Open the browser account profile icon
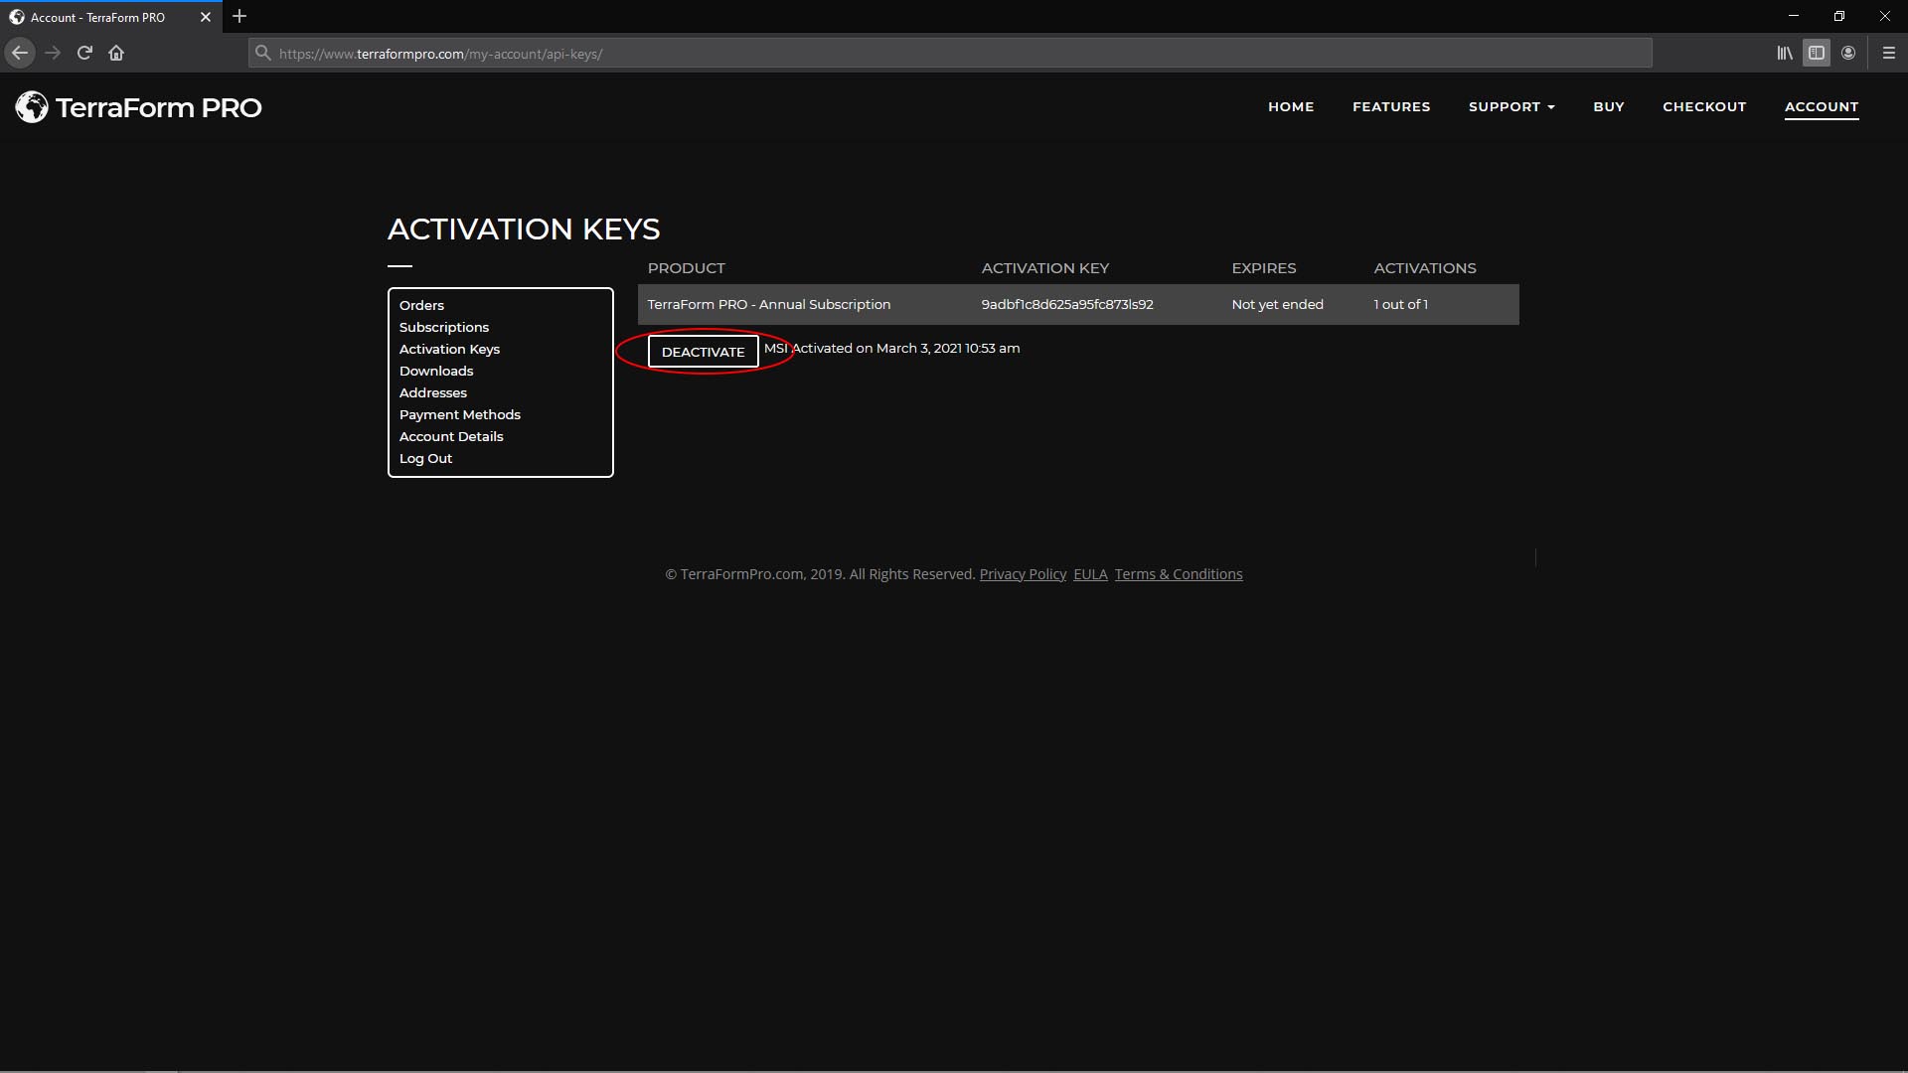 pyautogui.click(x=1848, y=53)
